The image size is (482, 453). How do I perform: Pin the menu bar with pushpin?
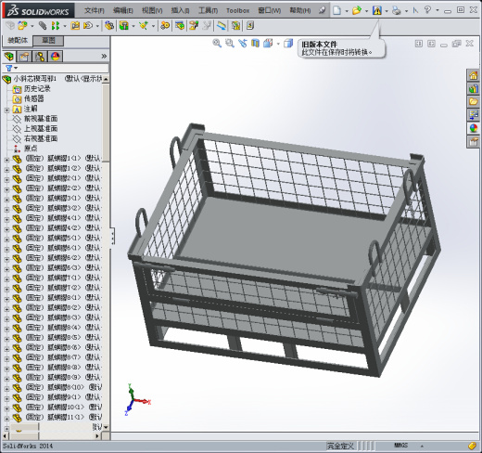pyautogui.click(x=322, y=10)
